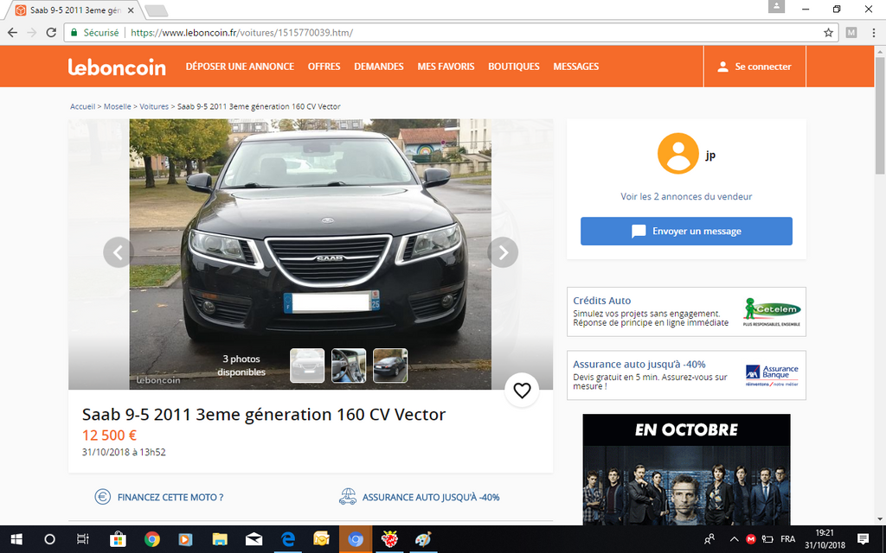Screen dimensions: 886x553
Task: Select first front-view photo thumbnail
Action: [307, 365]
